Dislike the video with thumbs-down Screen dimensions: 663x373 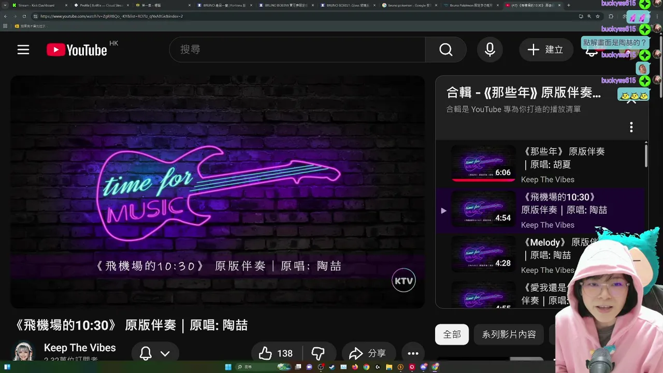tap(318, 353)
